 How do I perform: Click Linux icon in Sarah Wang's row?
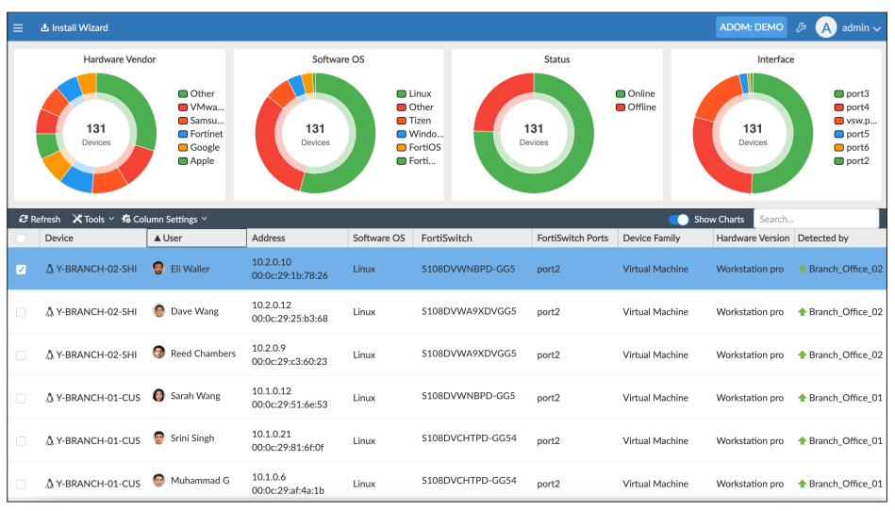tap(50, 398)
